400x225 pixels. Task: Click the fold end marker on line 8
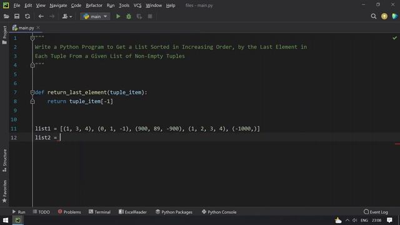[32, 101]
